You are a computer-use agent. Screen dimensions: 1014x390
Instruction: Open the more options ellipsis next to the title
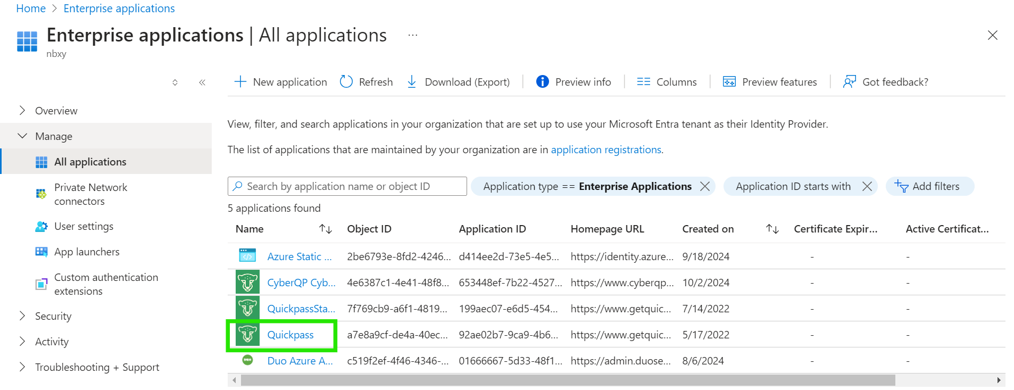coord(413,36)
